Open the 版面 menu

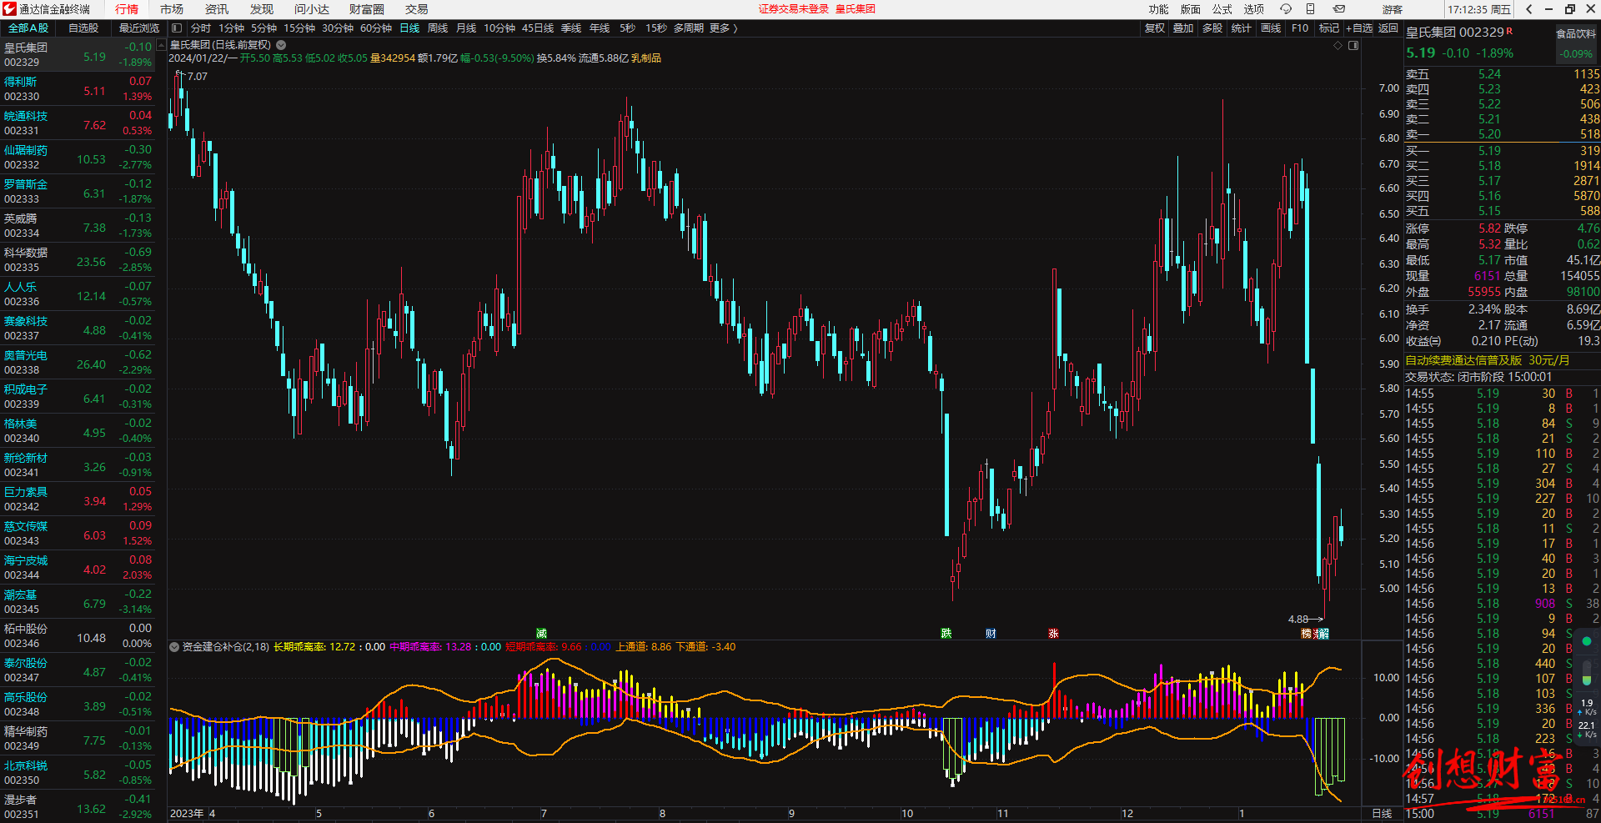(1191, 9)
